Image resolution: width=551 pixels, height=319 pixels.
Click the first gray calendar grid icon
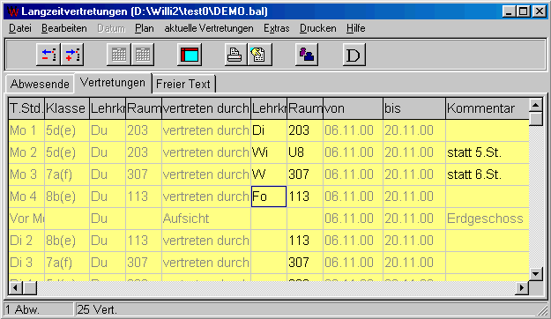(x=118, y=55)
